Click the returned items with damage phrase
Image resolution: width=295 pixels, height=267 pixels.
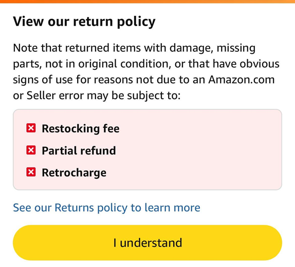tap(139, 48)
